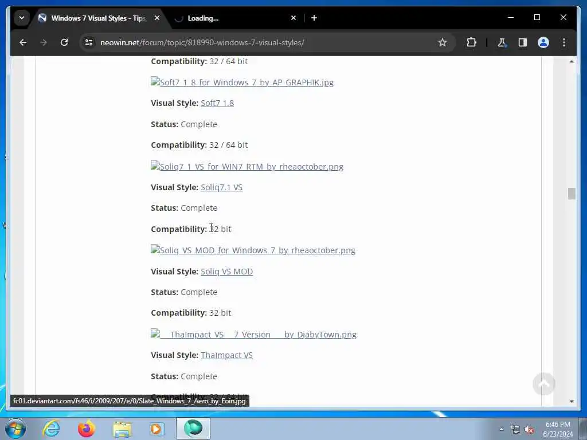Screen dimensions: 587x440
Task: Click 'Status: Complete' under Soft7 1.8
Action: (184, 124)
